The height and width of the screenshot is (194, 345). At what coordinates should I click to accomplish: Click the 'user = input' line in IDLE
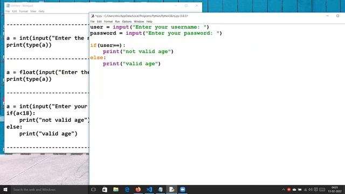coord(150,27)
